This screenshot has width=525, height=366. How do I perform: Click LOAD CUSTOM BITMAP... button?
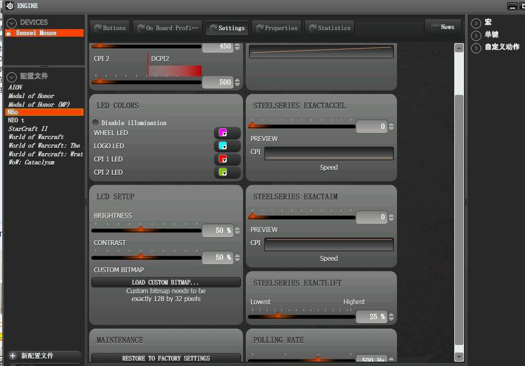tap(166, 282)
